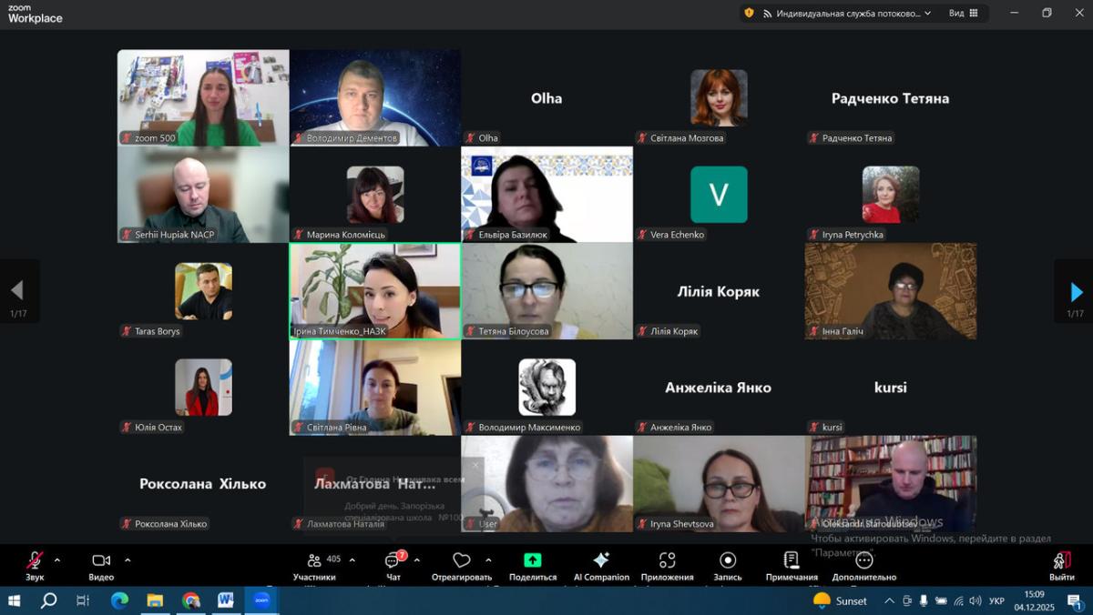Click the meeting security shield icon
The width and height of the screenshot is (1093, 615).
749,13
